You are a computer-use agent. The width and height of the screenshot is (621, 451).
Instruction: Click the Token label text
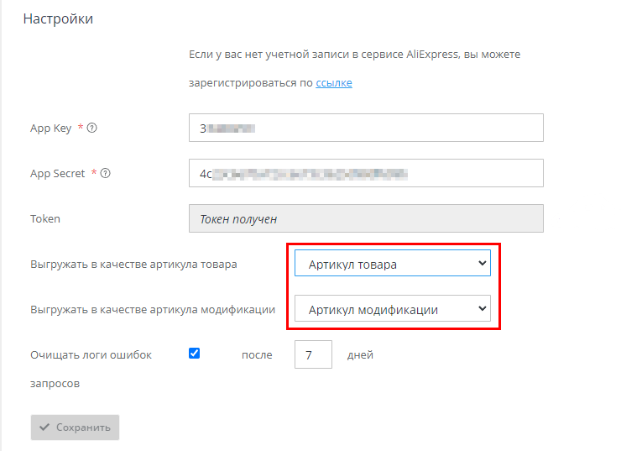point(45,219)
